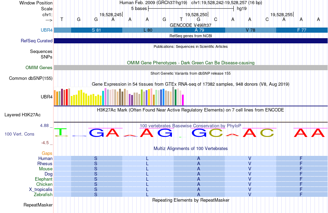Click the 19,528,255 position marker
Viewport: 328px width, 213px height.
(x=281, y=14)
